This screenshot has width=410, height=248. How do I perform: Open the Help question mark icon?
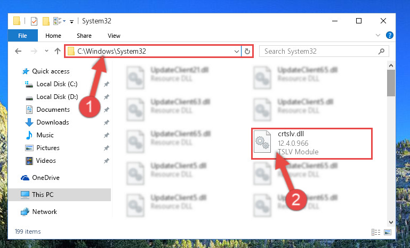point(389,35)
